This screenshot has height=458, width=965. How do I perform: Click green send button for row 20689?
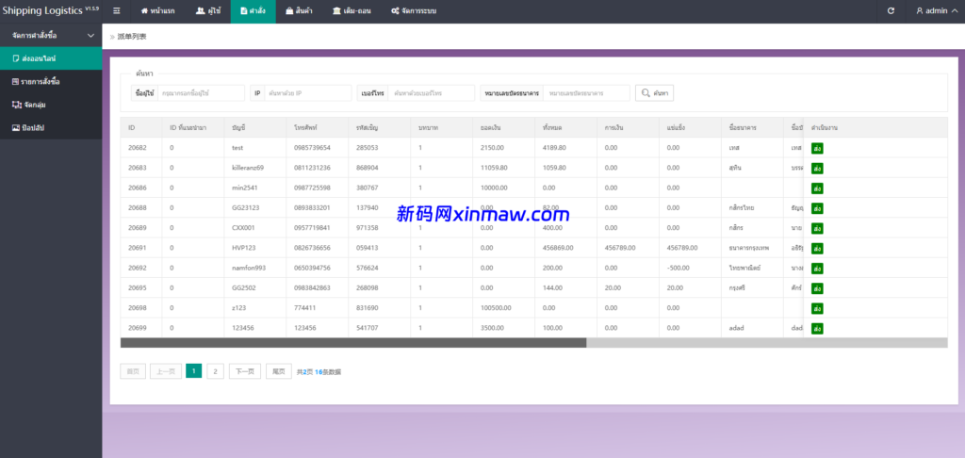[817, 228]
